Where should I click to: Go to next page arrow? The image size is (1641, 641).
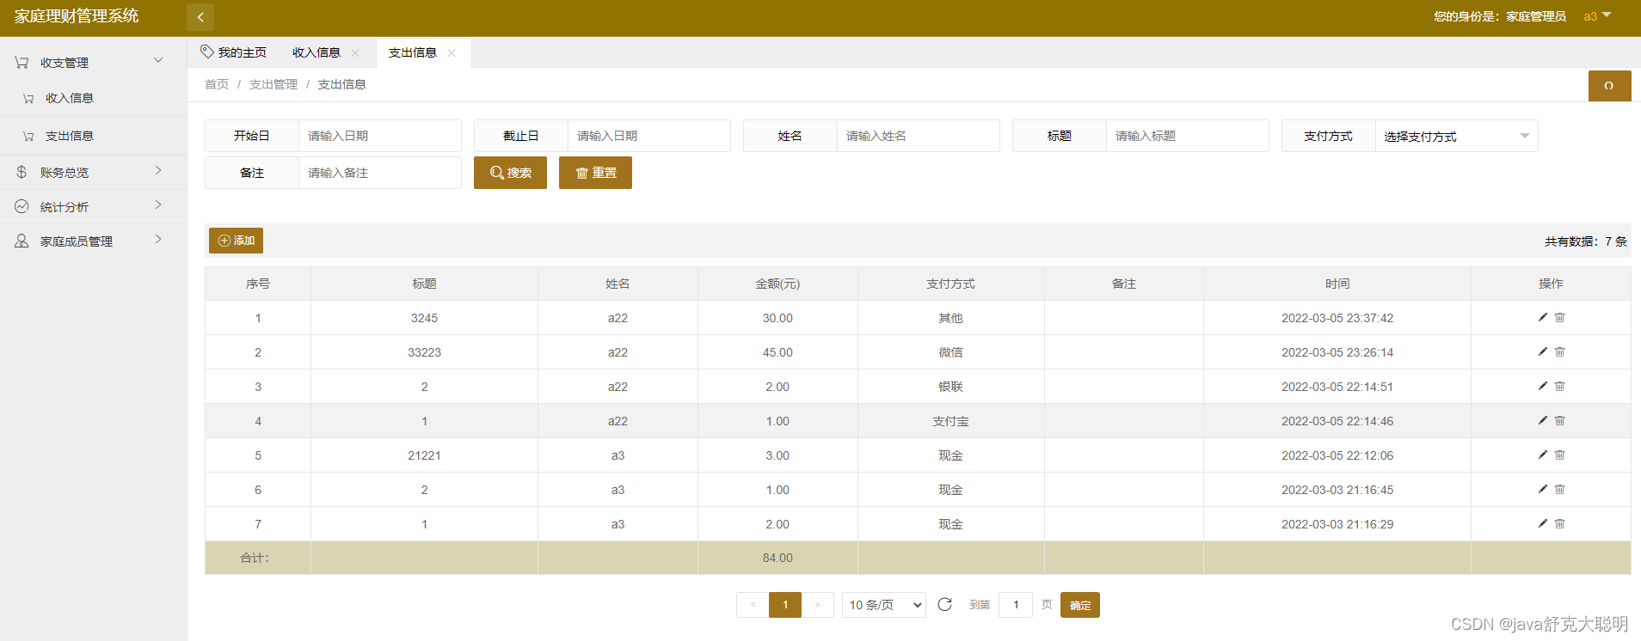pos(817,605)
